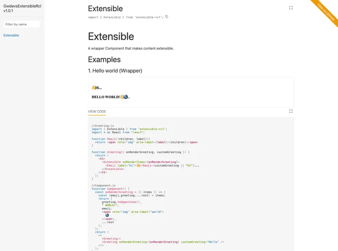Click the Examples heading
This screenshot has width=338, height=251.
(104, 59)
